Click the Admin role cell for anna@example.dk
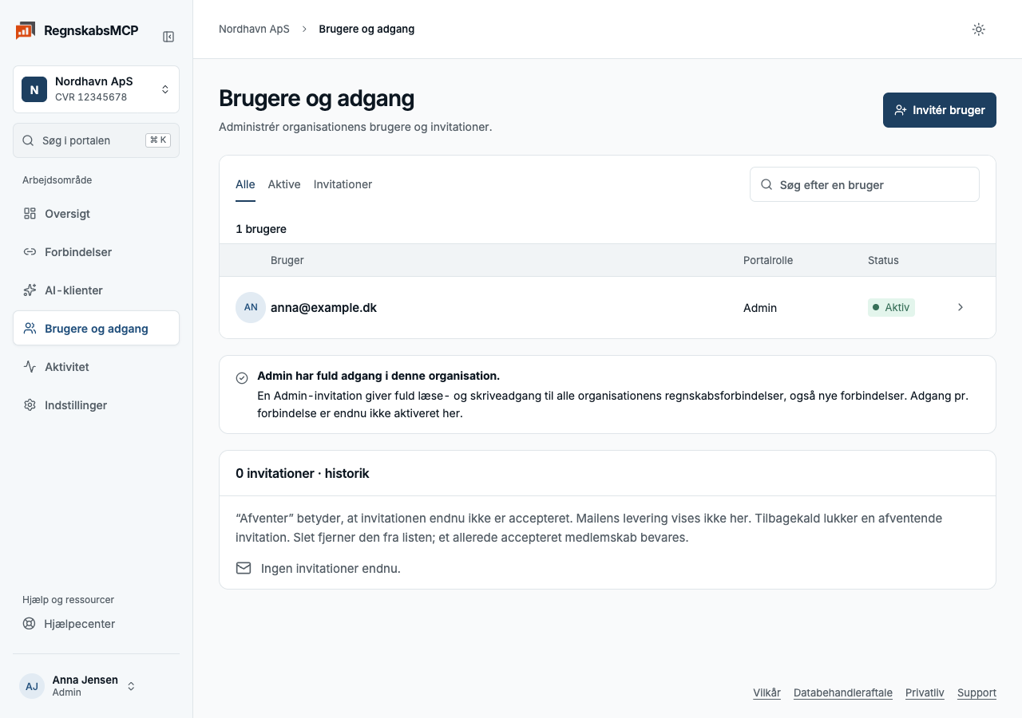This screenshot has height=718, width=1022. (x=760, y=308)
